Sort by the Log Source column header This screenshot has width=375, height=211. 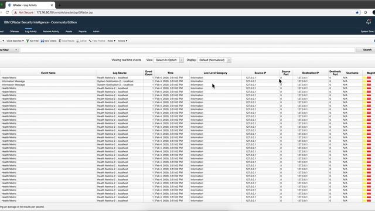120,73
